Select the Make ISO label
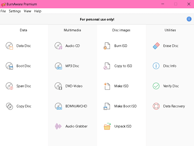Screen dimensions: 194x146 (x=121, y=86)
